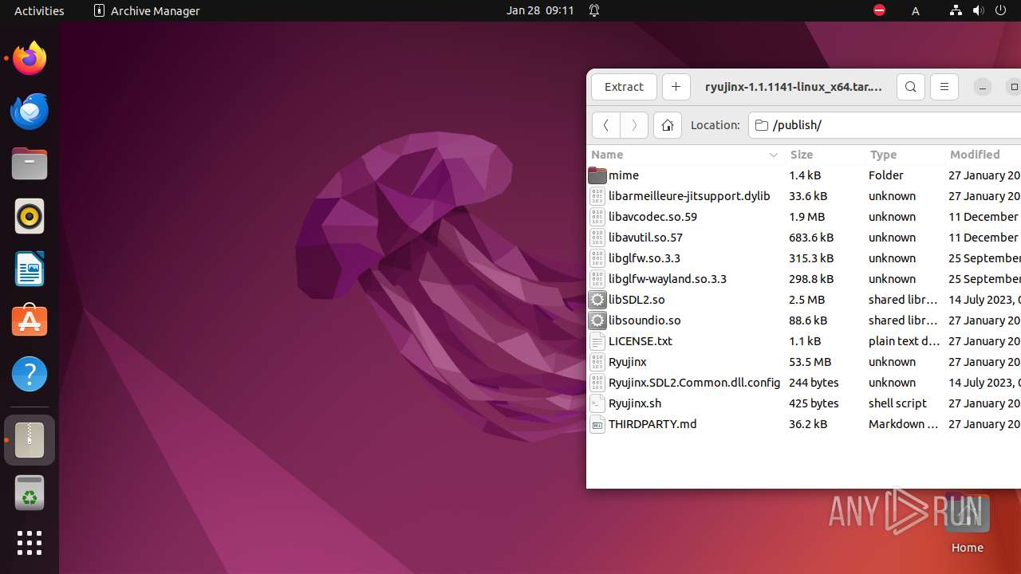Click the volume icon in the top bar

click(x=978, y=10)
